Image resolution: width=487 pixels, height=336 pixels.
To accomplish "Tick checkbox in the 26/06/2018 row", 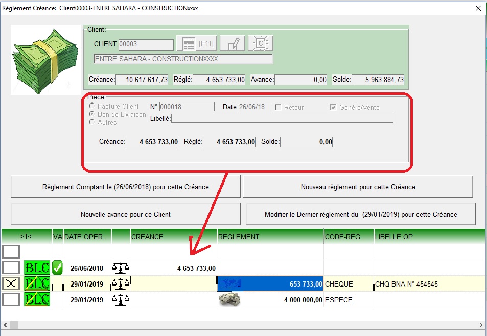I will coord(11,268).
